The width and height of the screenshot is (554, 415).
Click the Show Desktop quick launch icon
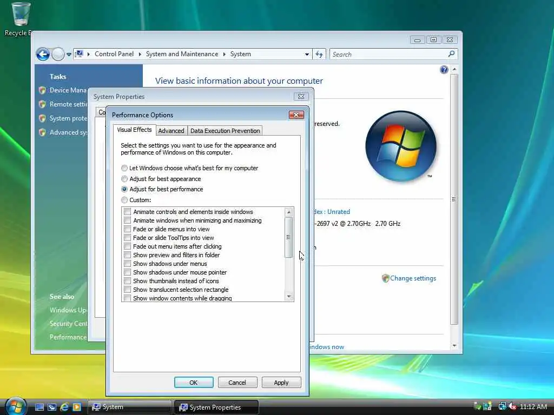(39, 407)
